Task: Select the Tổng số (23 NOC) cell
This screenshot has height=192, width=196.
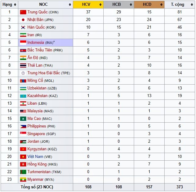Action: [37, 187]
